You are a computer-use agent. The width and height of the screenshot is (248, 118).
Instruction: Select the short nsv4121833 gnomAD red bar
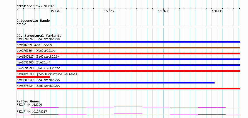coord(33,77)
